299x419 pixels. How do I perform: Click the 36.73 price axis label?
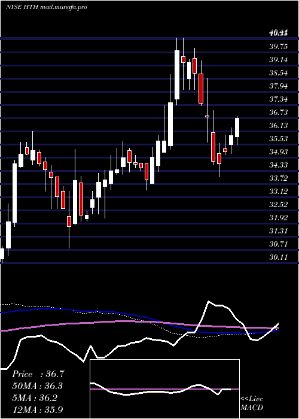(279, 113)
